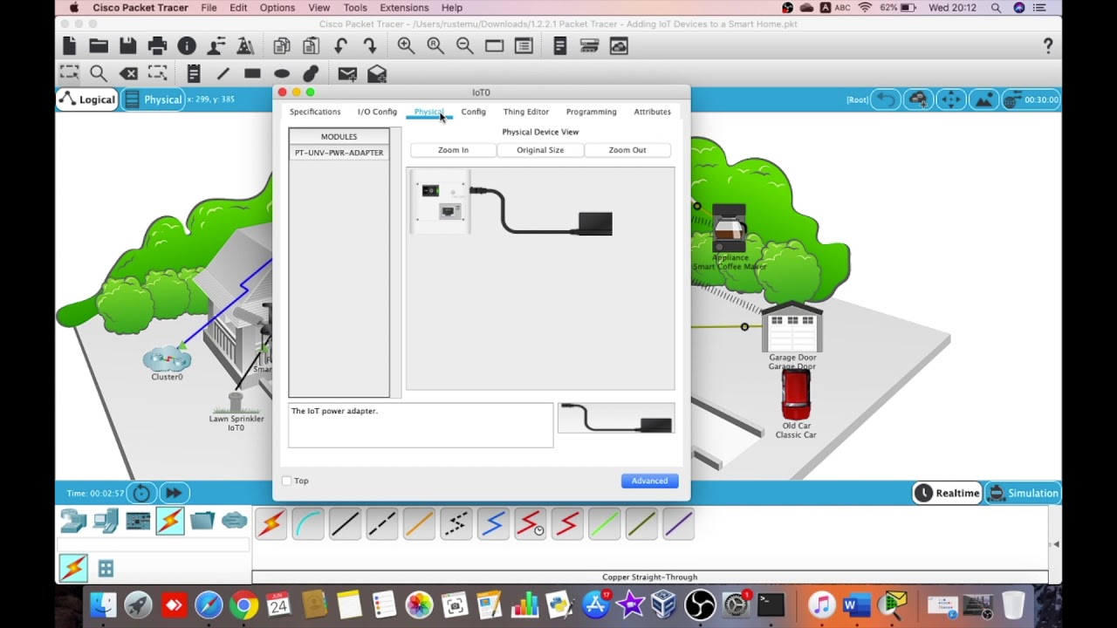Select the PT-UNV-PWR-ADAPTER module
The width and height of the screenshot is (1117, 628).
point(339,153)
